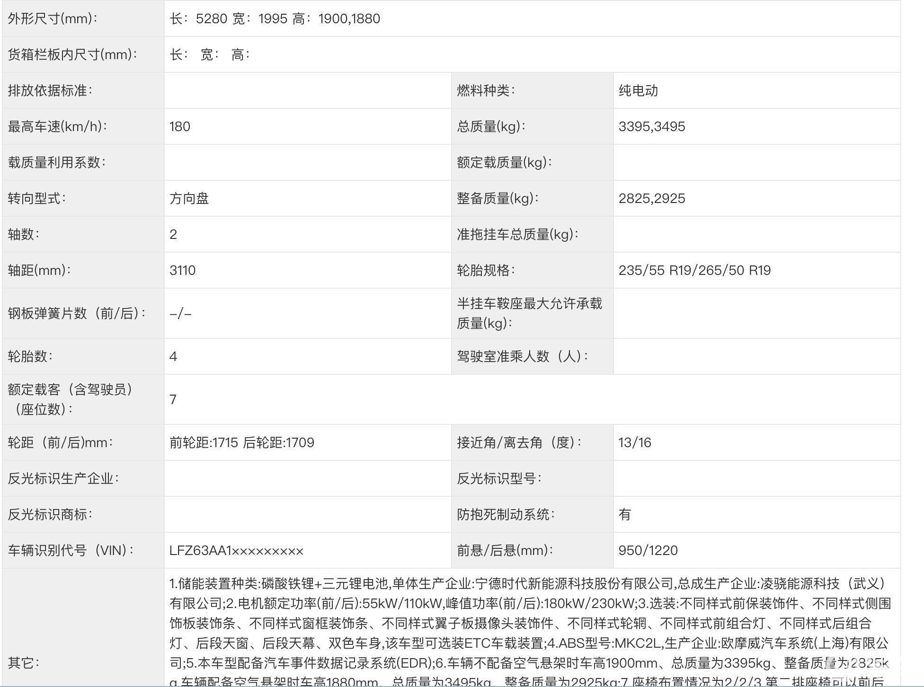Screen dimensions: 924x687
Task: Click the 轮胎数 value 4
Action: coord(173,357)
